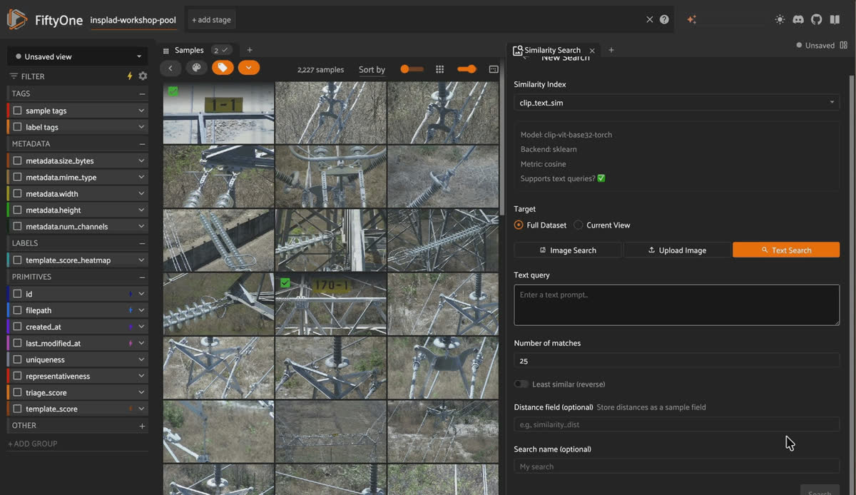Open the GitHub repository icon

(x=817, y=19)
